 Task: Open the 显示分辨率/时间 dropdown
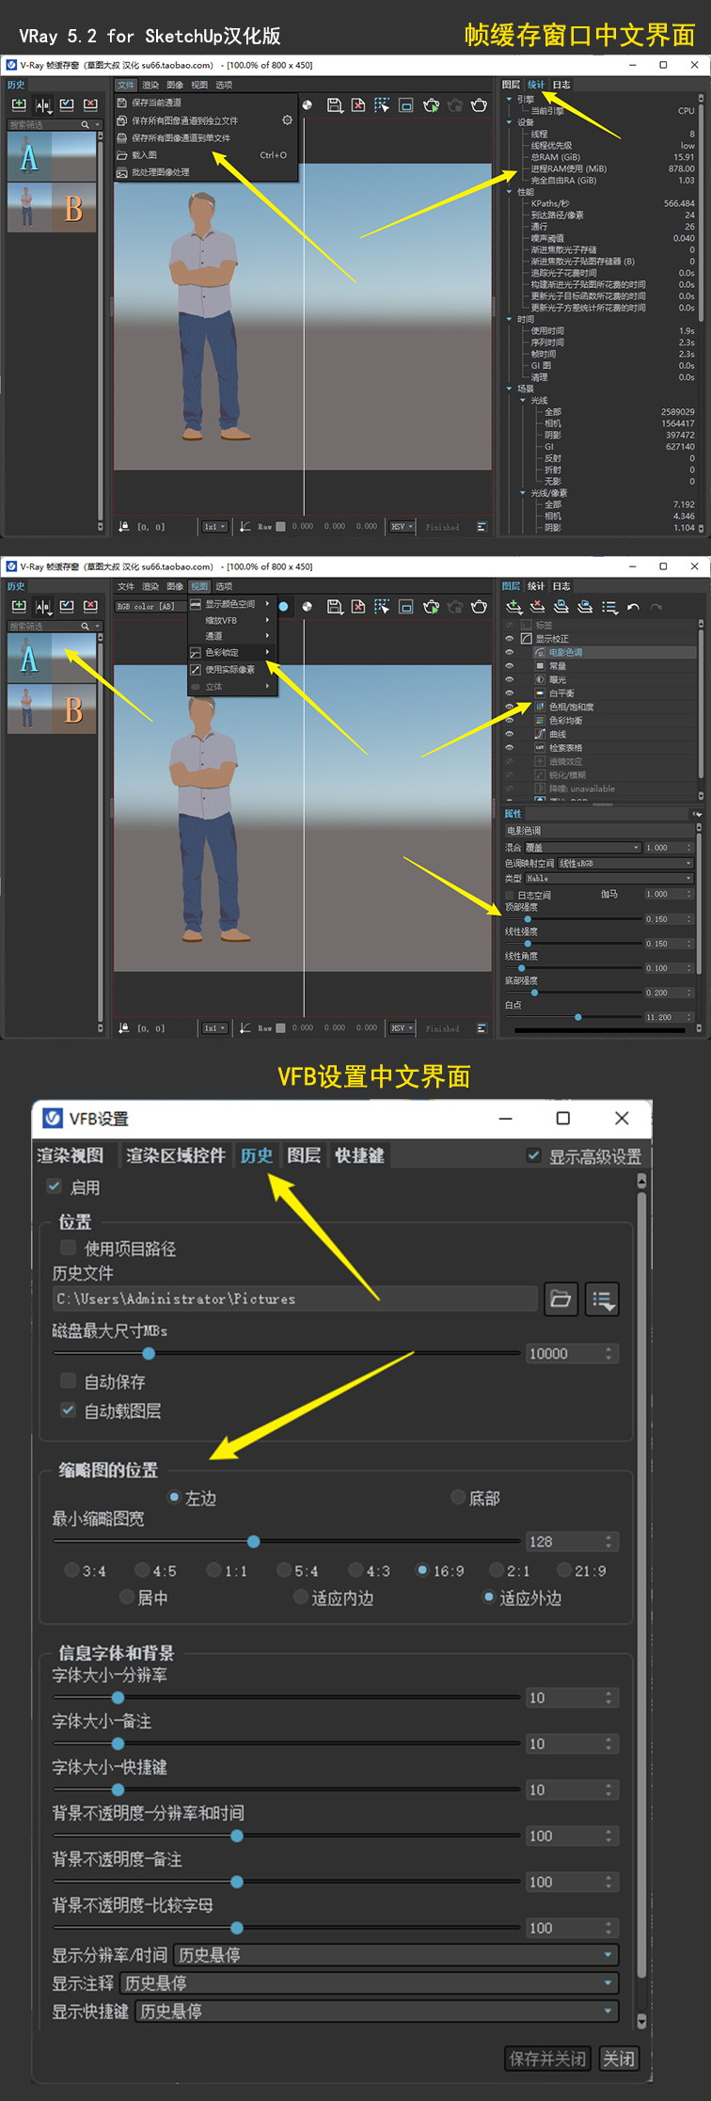coord(396,1955)
